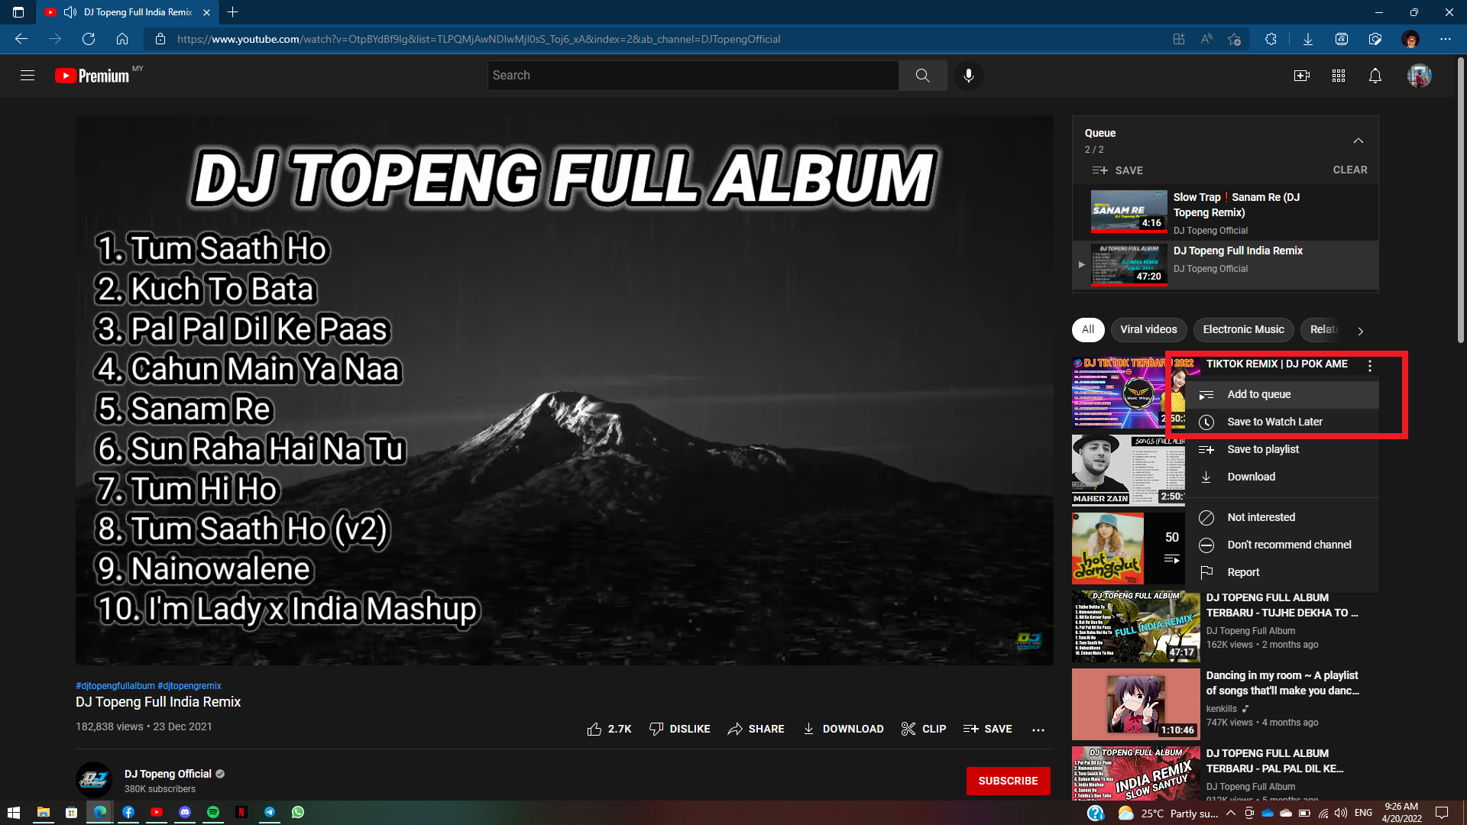Open Spotify from the taskbar
The image size is (1467, 825).
(x=213, y=812)
